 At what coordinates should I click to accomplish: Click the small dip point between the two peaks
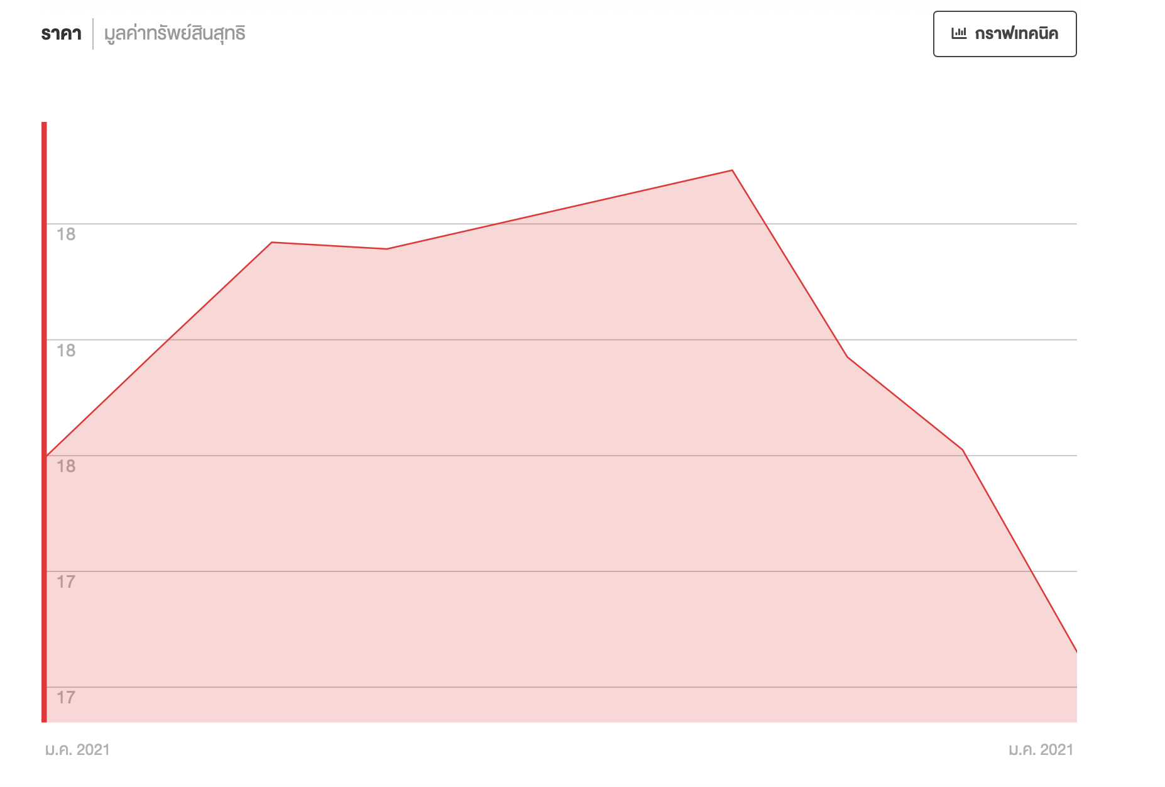386,249
